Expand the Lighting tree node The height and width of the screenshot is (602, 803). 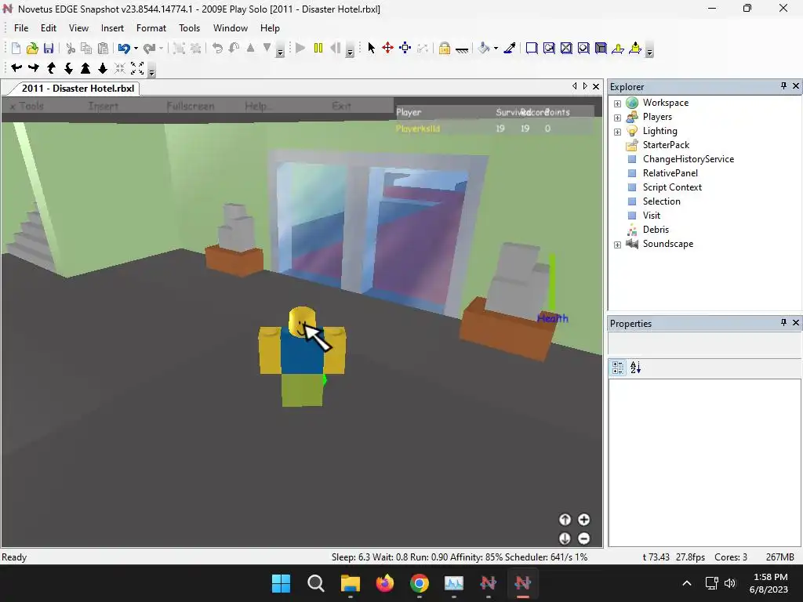coord(617,132)
